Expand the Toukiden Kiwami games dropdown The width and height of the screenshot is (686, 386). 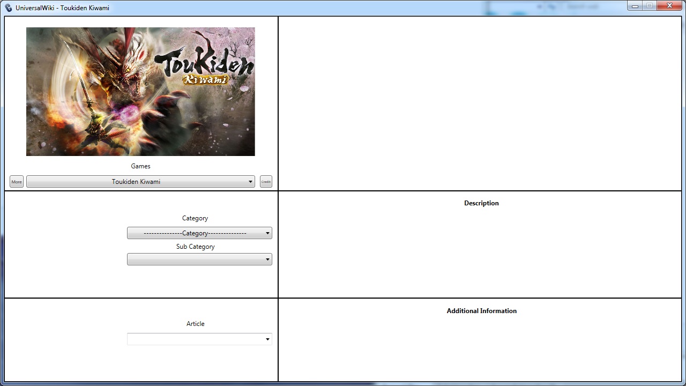[x=140, y=182]
